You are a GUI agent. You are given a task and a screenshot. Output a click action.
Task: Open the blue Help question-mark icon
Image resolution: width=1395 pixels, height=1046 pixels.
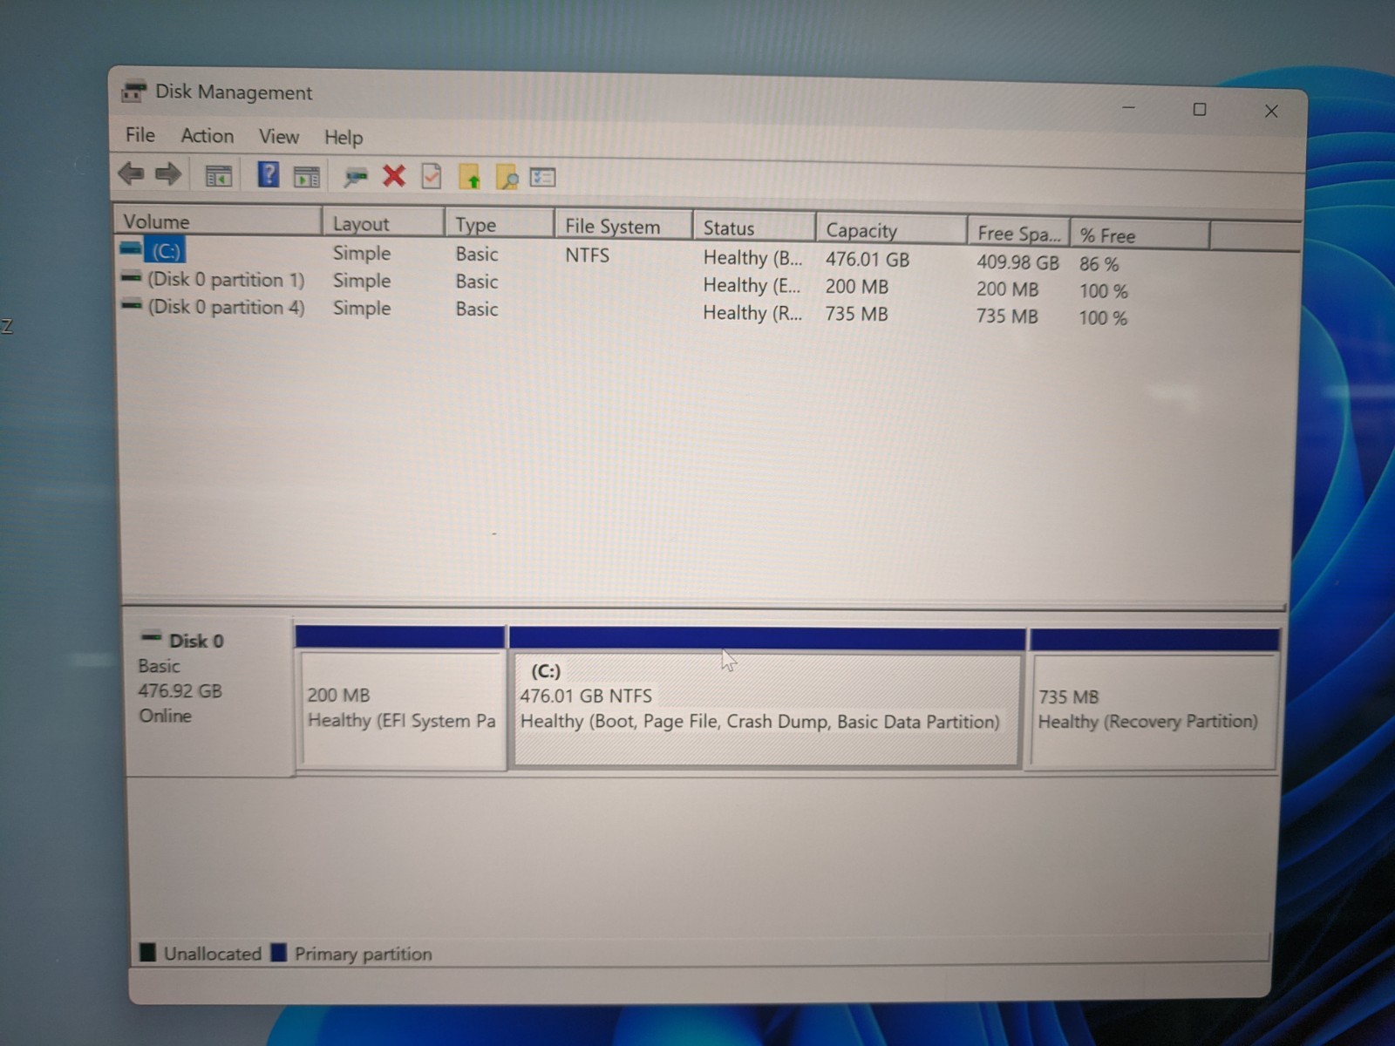tap(269, 175)
